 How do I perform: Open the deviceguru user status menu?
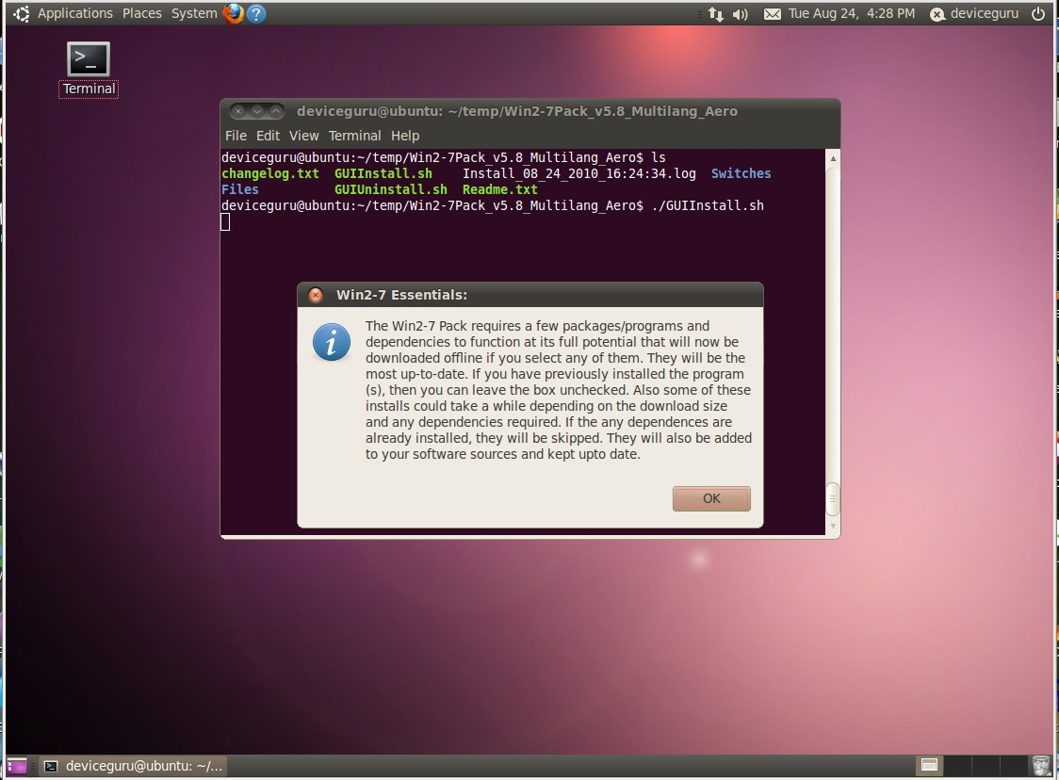pyautogui.click(x=974, y=13)
